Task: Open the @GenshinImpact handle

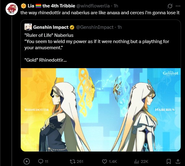Action: (95, 27)
